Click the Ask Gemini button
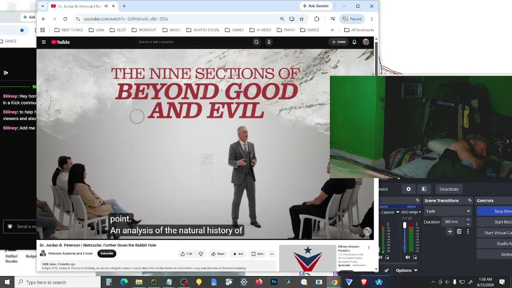The image size is (512, 288). (x=316, y=6)
